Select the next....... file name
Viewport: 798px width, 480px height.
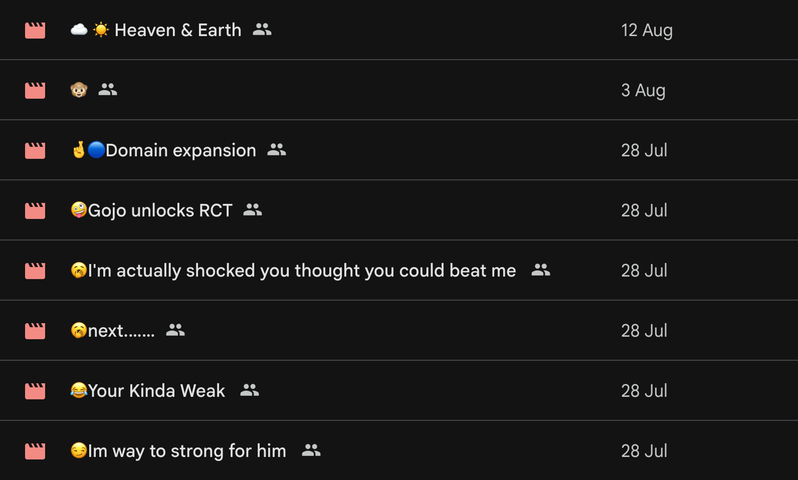[x=121, y=331]
